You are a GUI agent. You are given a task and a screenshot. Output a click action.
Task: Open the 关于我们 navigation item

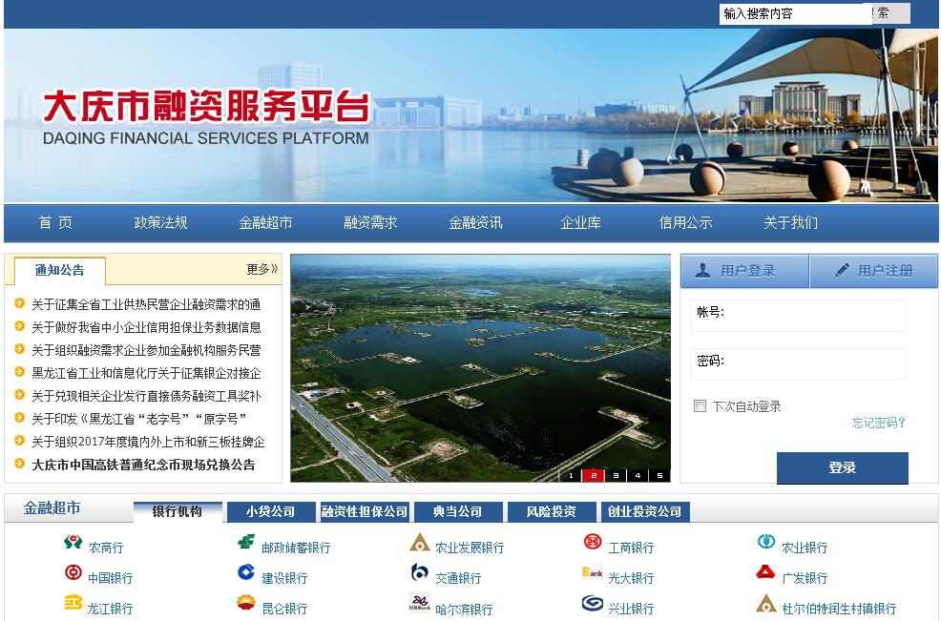click(790, 222)
